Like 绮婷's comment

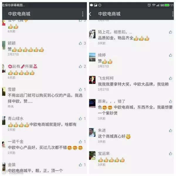[170, 55]
